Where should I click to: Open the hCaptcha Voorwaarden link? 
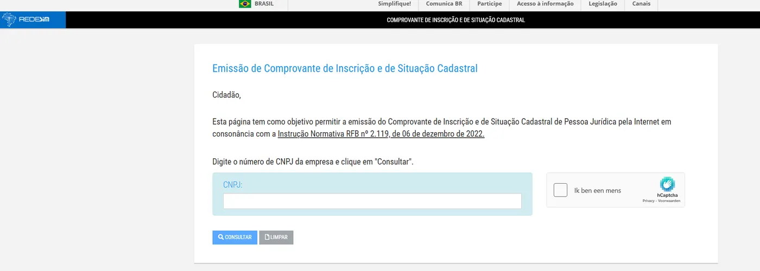point(669,201)
